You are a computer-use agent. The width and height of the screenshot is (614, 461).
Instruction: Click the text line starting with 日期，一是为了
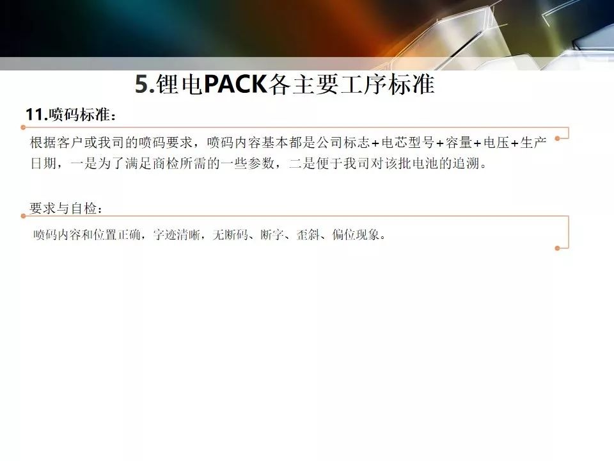258,163
